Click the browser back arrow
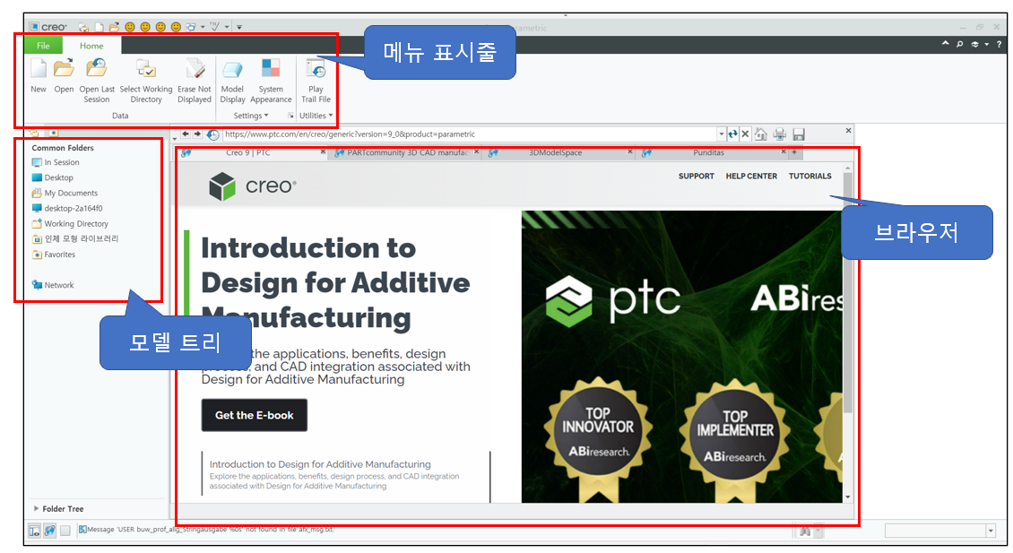This screenshot has width=1013, height=553. pos(186,134)
